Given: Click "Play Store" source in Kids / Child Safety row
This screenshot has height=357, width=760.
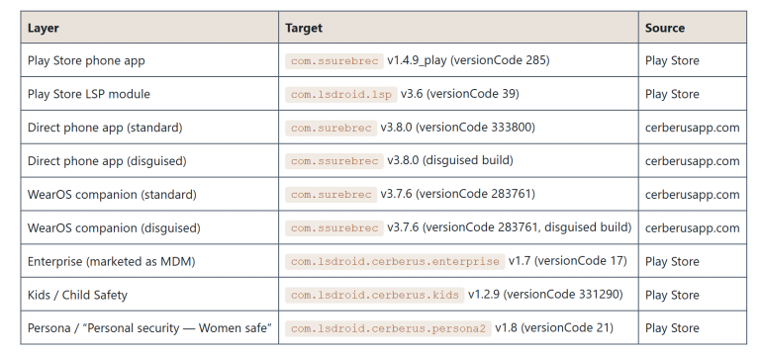Looking at the screenshot, I should (x=672, y=295).
